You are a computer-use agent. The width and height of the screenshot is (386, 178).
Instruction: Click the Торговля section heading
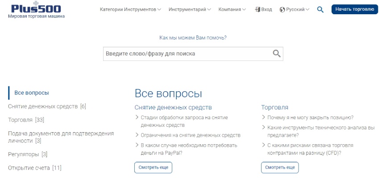(x=274, y=107)
